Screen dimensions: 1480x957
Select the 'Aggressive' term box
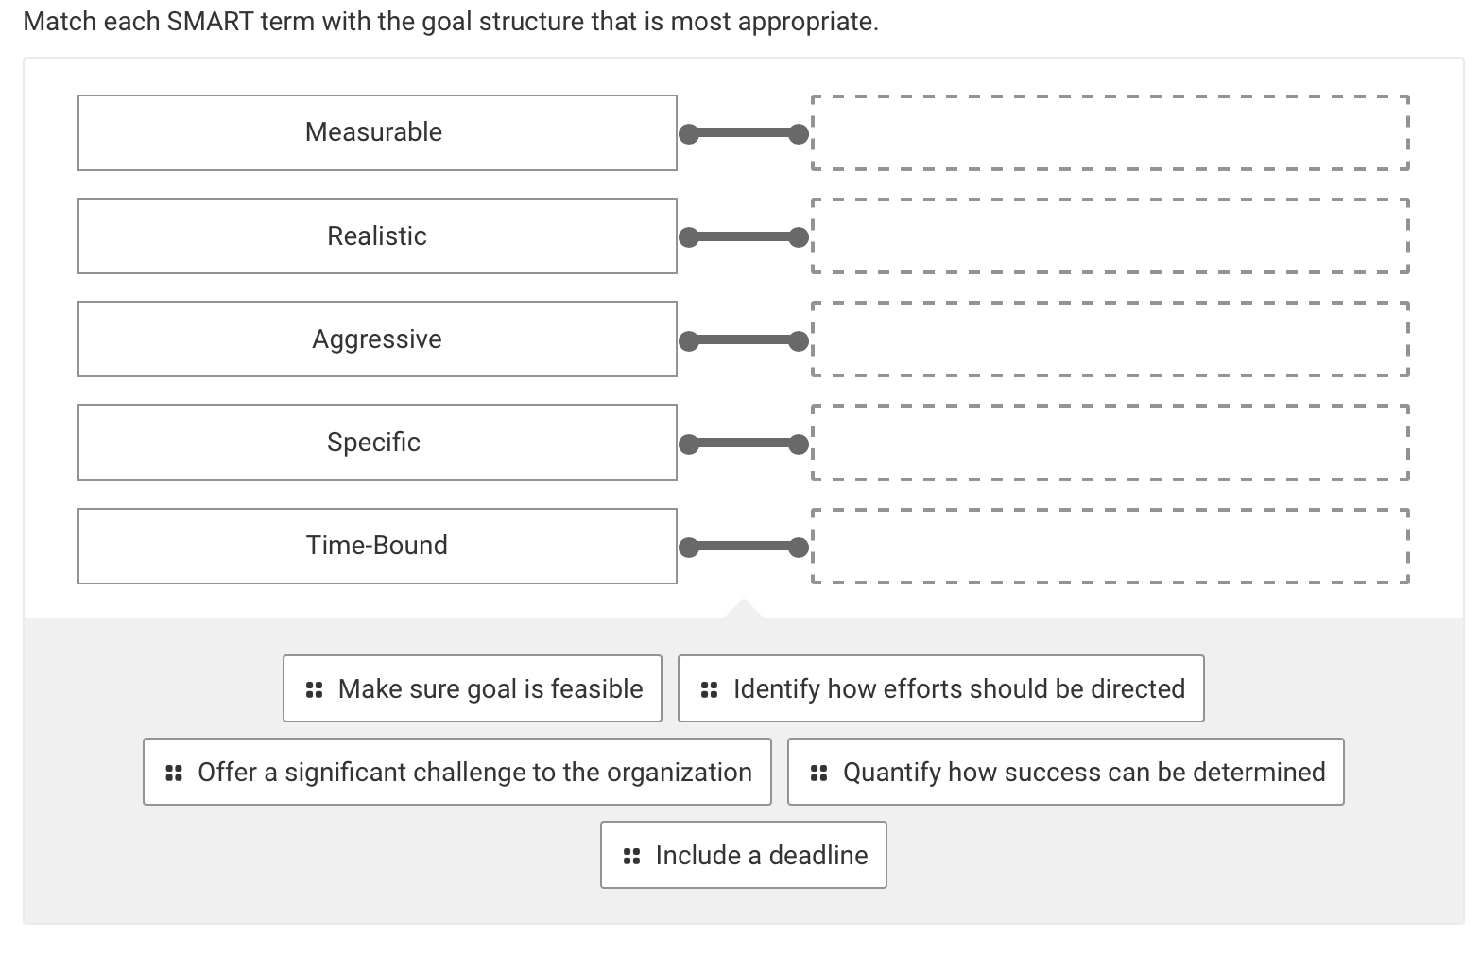[x=376, y=339]
